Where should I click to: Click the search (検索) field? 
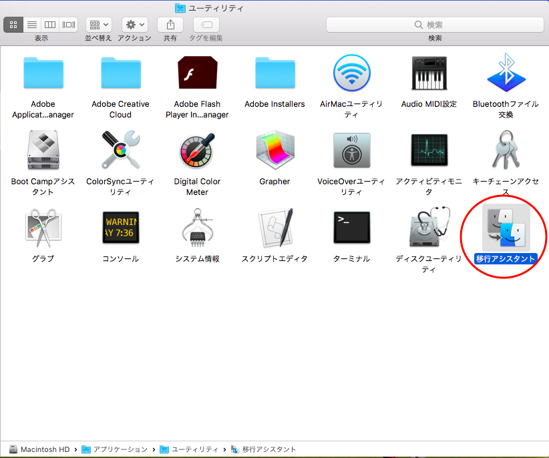click(x=435, y=25)
